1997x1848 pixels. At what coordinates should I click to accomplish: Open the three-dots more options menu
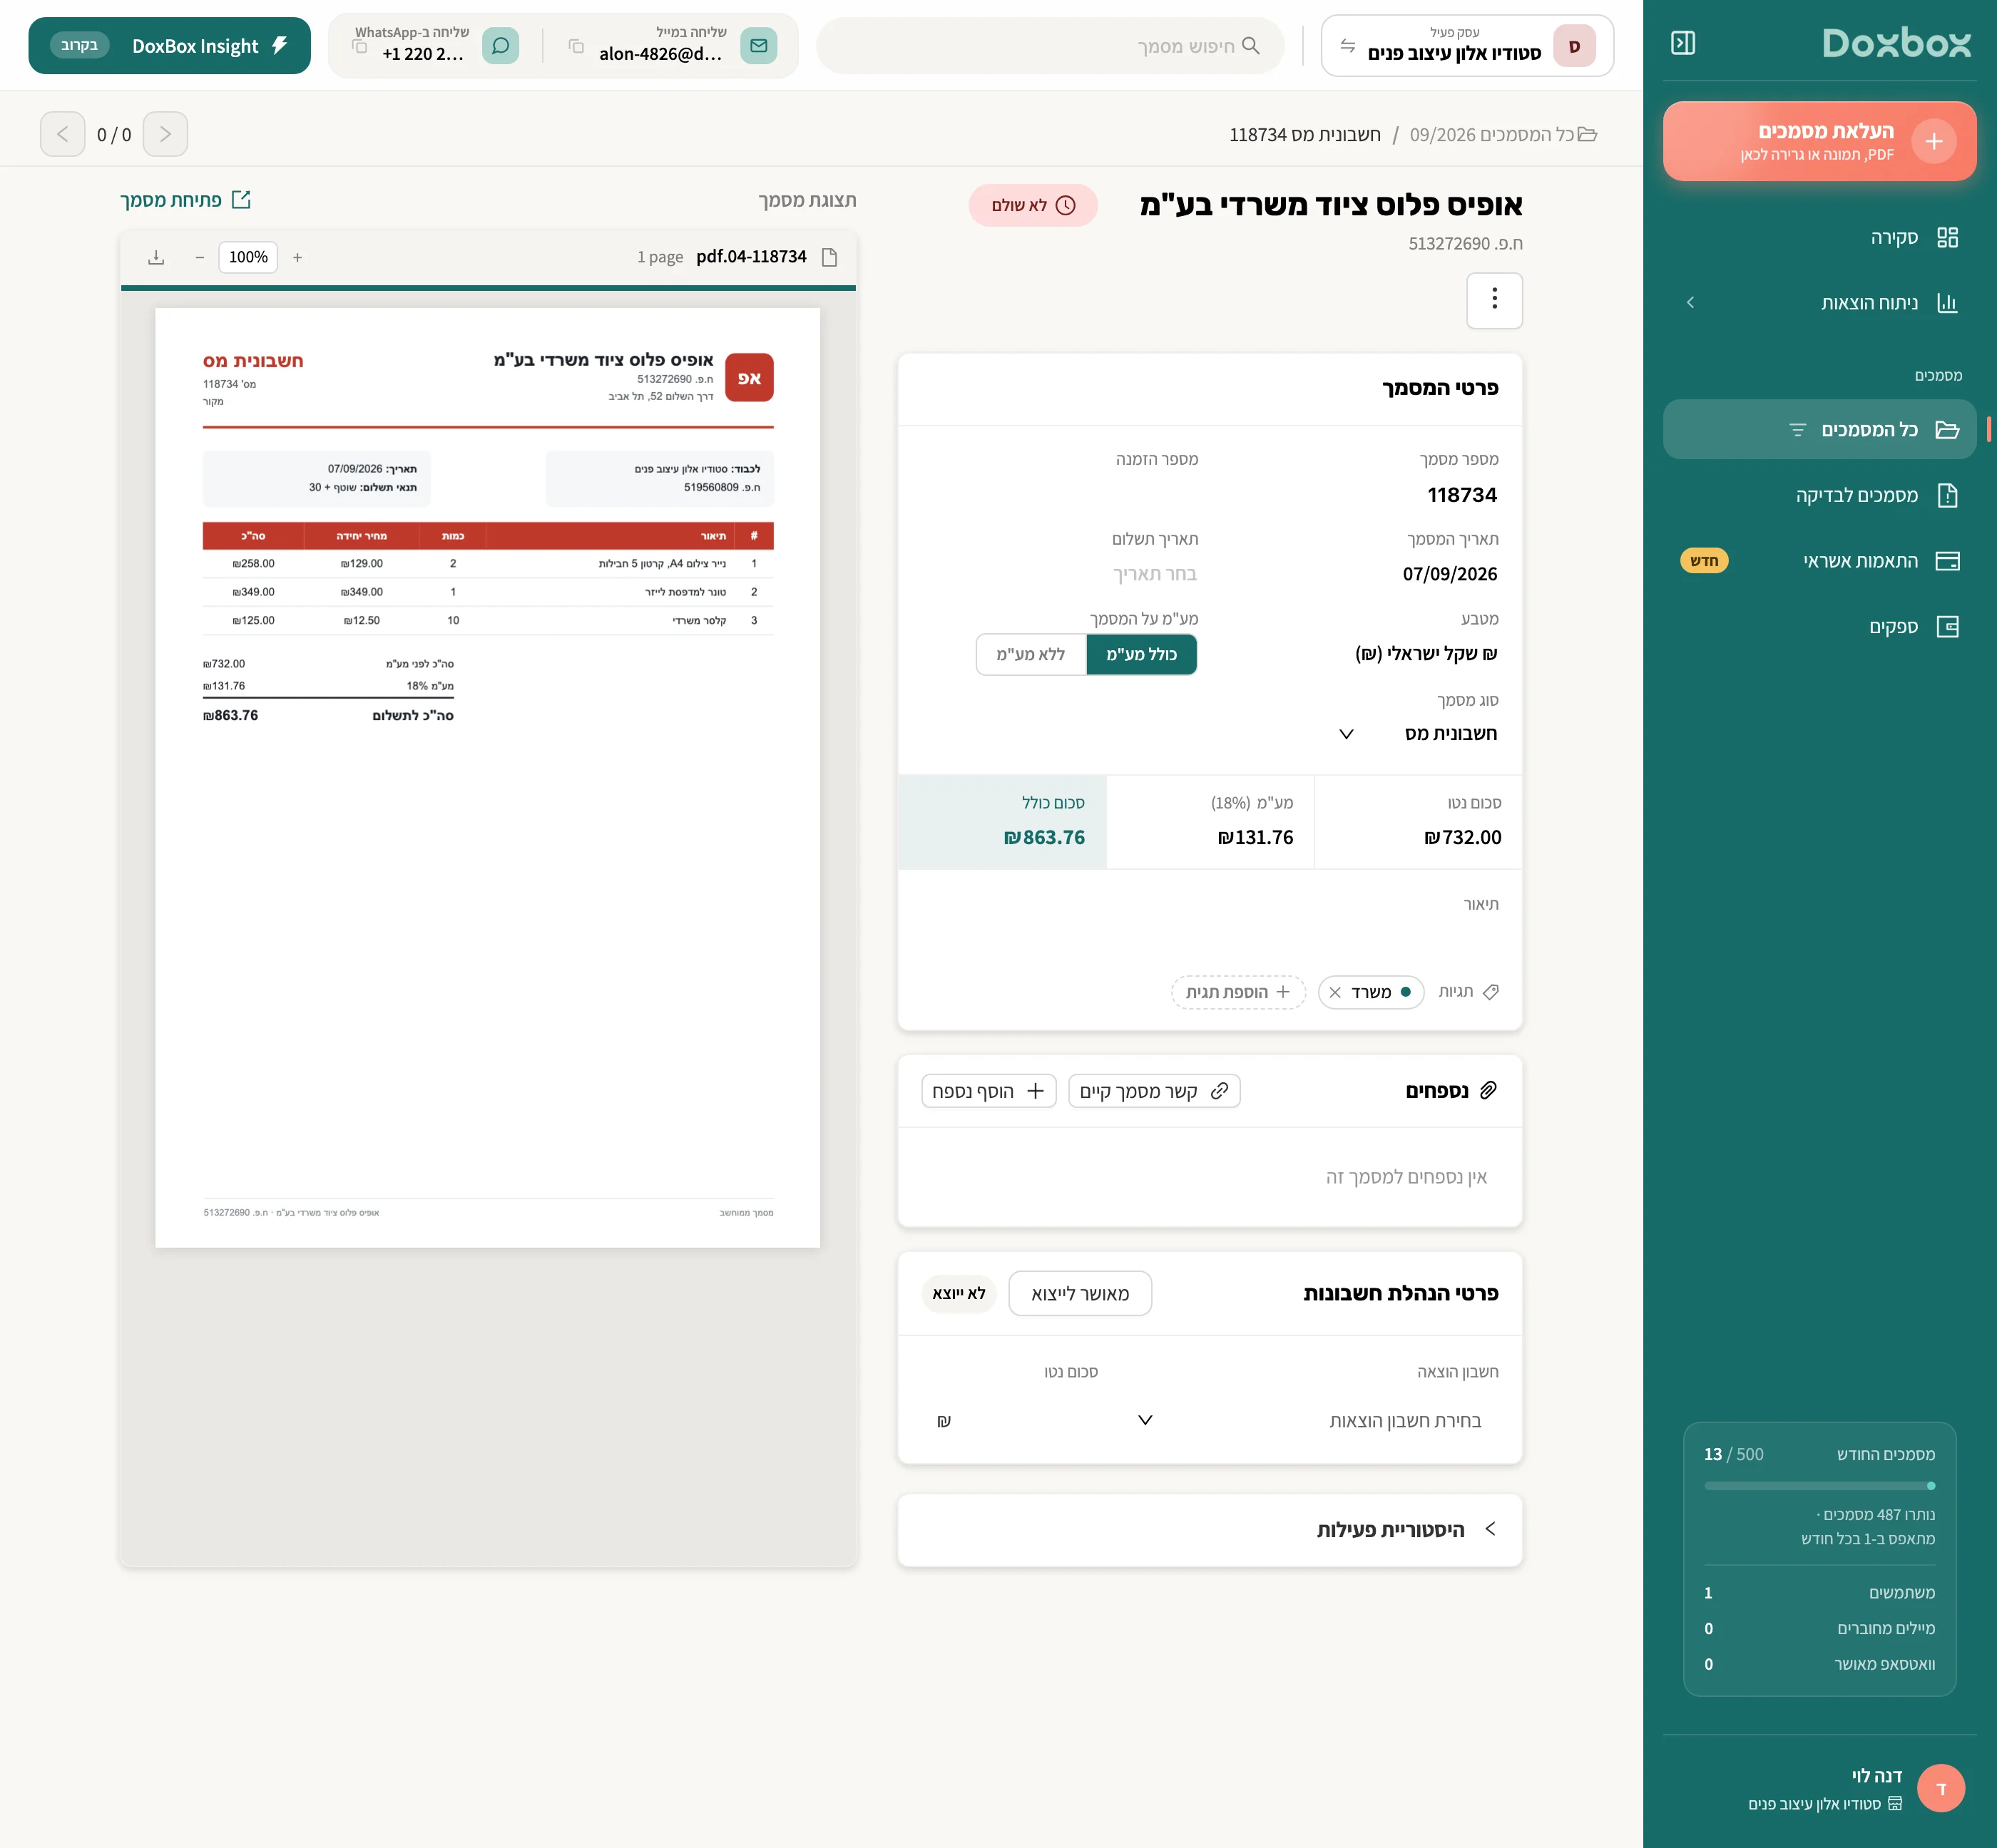(1493, 300)
